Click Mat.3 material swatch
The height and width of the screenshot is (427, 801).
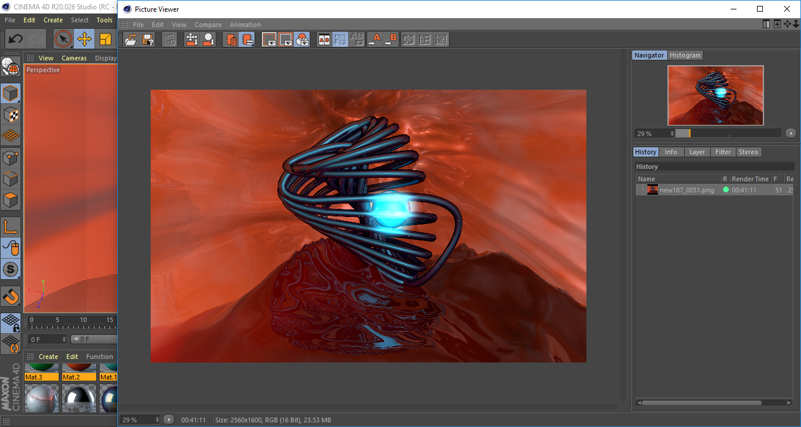(x=42, y=372)
